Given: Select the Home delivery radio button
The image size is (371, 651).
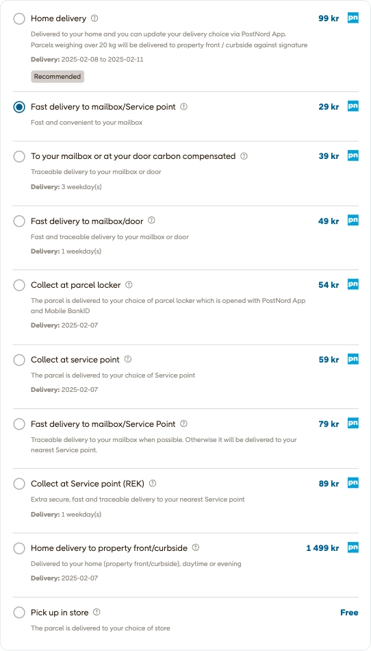Looking at the screenshot, I should click(19, 19).
